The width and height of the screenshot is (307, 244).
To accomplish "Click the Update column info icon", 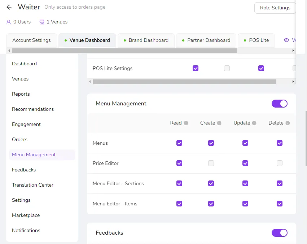I will click(254, 123).
